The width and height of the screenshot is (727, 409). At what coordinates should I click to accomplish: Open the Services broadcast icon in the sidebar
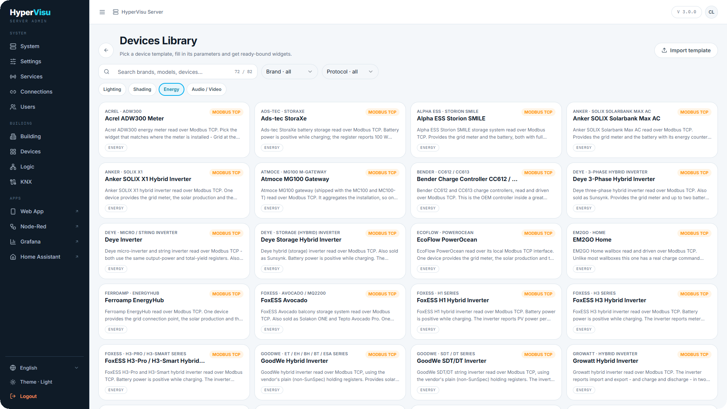point(13,76)
